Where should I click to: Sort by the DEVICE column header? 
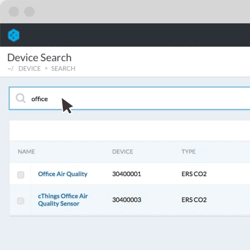pyautogui.click(x=123, y=152)
